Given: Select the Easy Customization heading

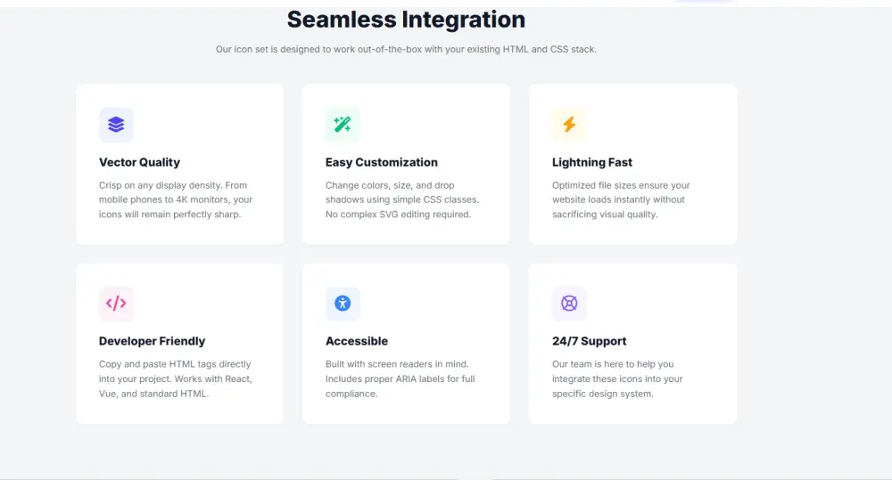Looking at the screenshot, I should pyautogui.click(x=381, y=162).
